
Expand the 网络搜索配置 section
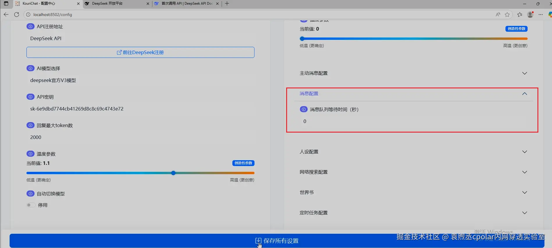pos(414,172)
